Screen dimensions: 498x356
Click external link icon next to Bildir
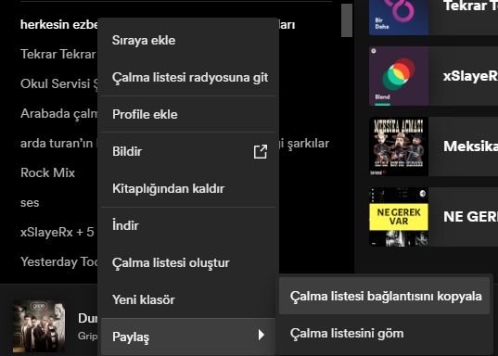click(260, 151)
